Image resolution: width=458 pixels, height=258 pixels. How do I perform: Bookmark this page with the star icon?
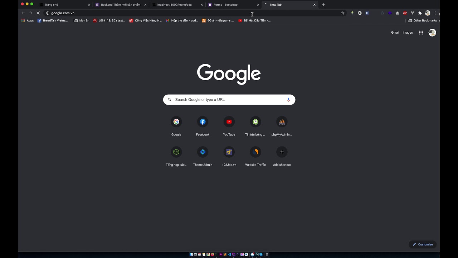pos(343,13)
